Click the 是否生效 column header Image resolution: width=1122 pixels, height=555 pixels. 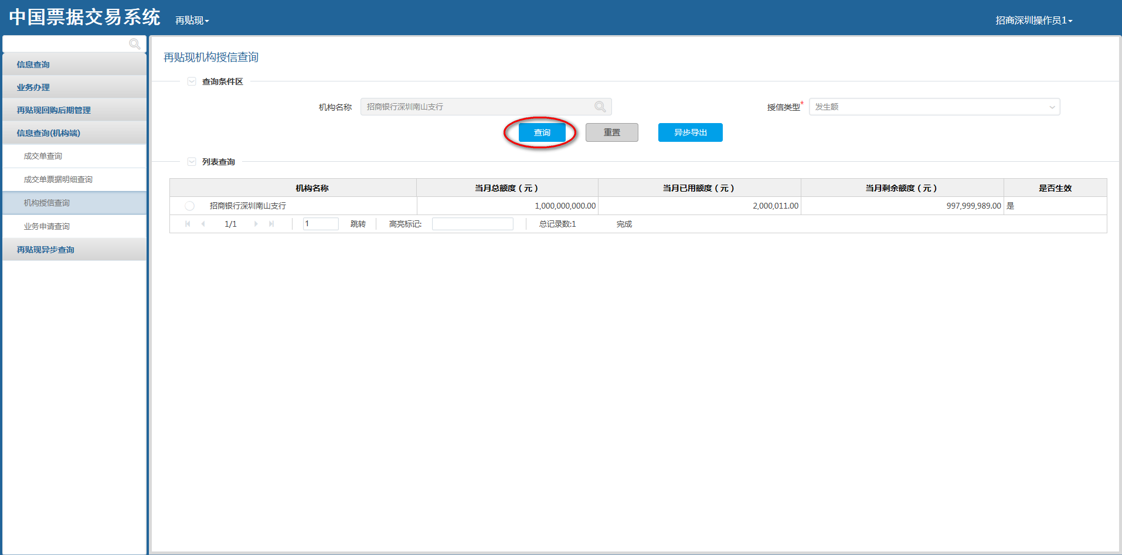tap(1055, 188)
